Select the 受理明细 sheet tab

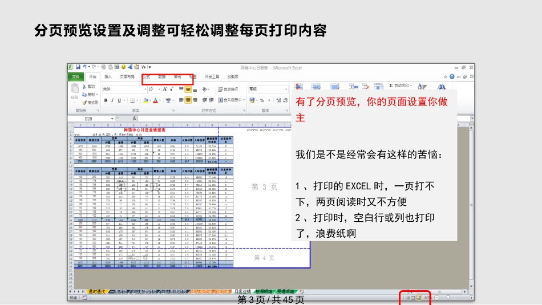click(285, 292)
